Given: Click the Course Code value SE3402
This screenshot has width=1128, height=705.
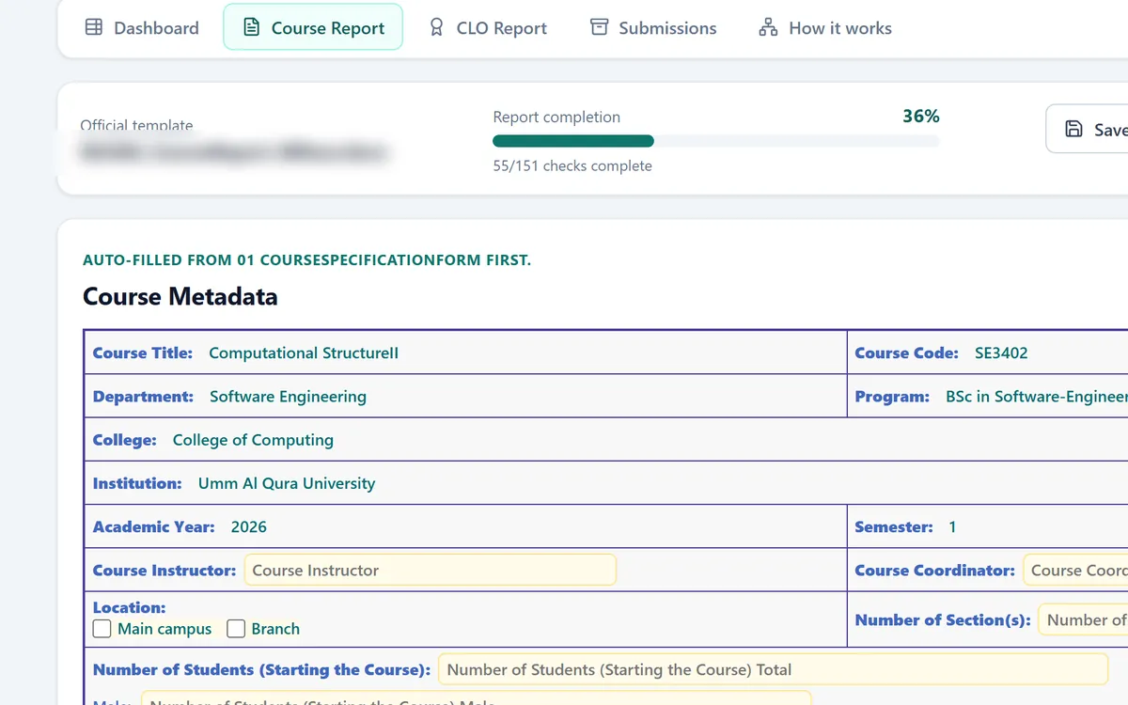Looking at the screenshot, I should pyautogui.click(x=1001, y=352).
